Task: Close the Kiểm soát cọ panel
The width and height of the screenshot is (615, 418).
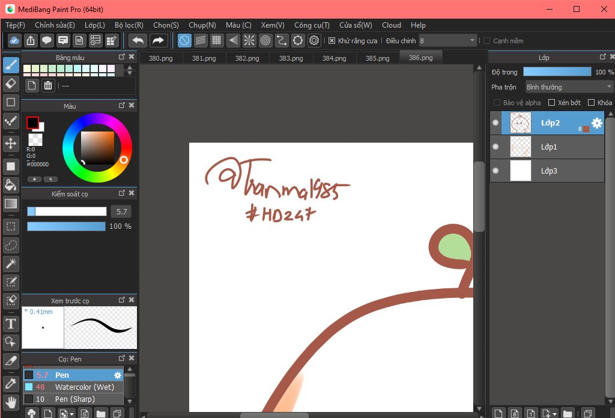Action: pos(132,193)
